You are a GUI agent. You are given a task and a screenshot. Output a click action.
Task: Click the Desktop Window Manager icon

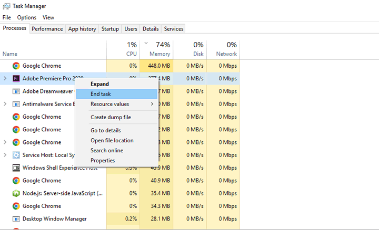pyautogui.click(x=16, y=219)
